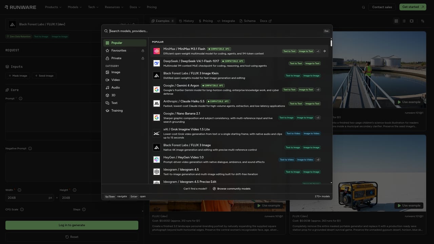Viewport: 434px width, 244px height.
Task: Click the info icon beside Negative Prompt
Action: (30, 148)
